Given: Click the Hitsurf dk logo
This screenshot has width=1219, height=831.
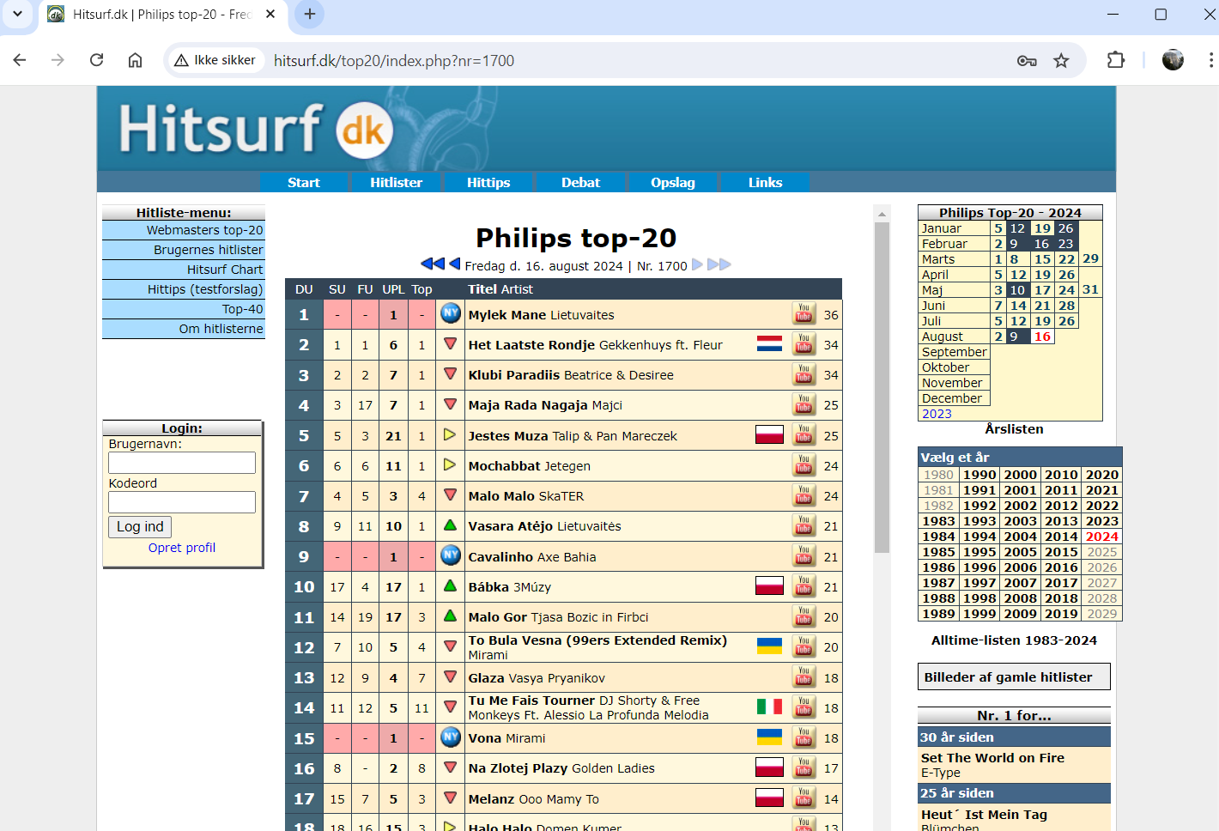Looking at the screenshot, I should click(255, 130).
